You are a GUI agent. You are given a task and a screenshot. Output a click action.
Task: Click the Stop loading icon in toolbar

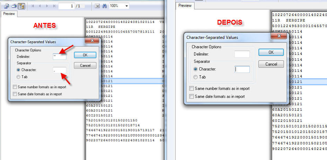tap(97, 6)
